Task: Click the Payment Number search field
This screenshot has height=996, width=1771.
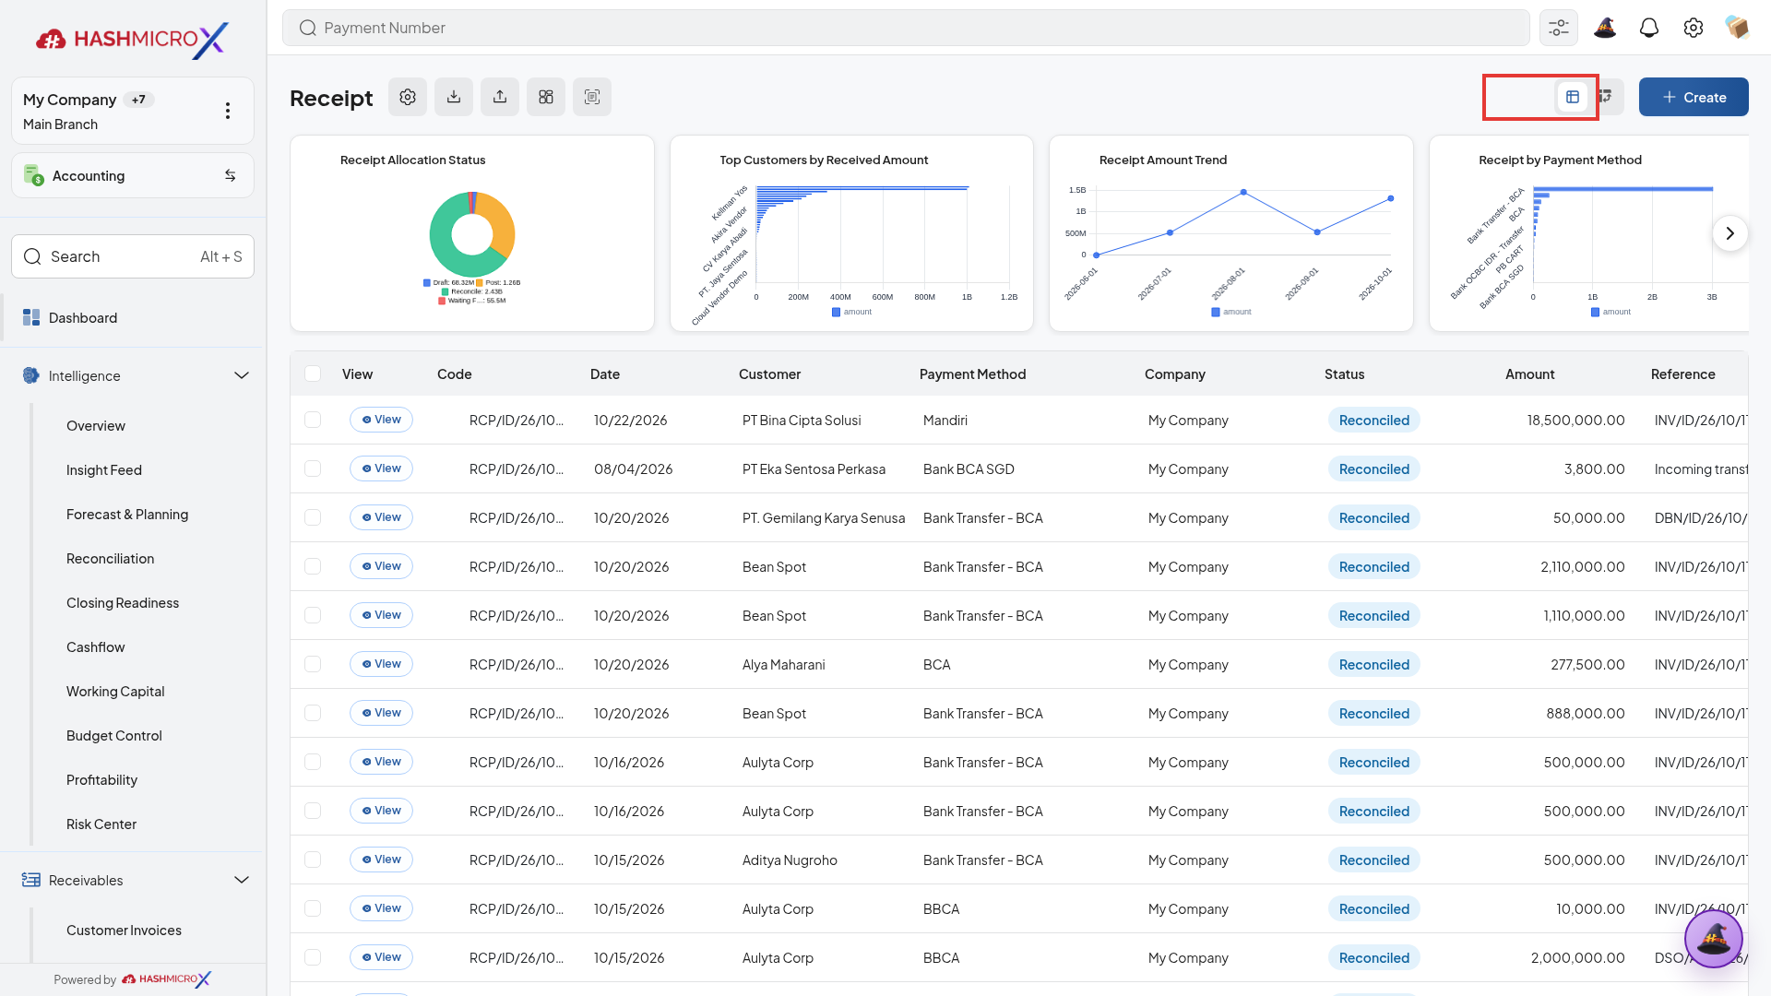Action: [x=906, y=28]
